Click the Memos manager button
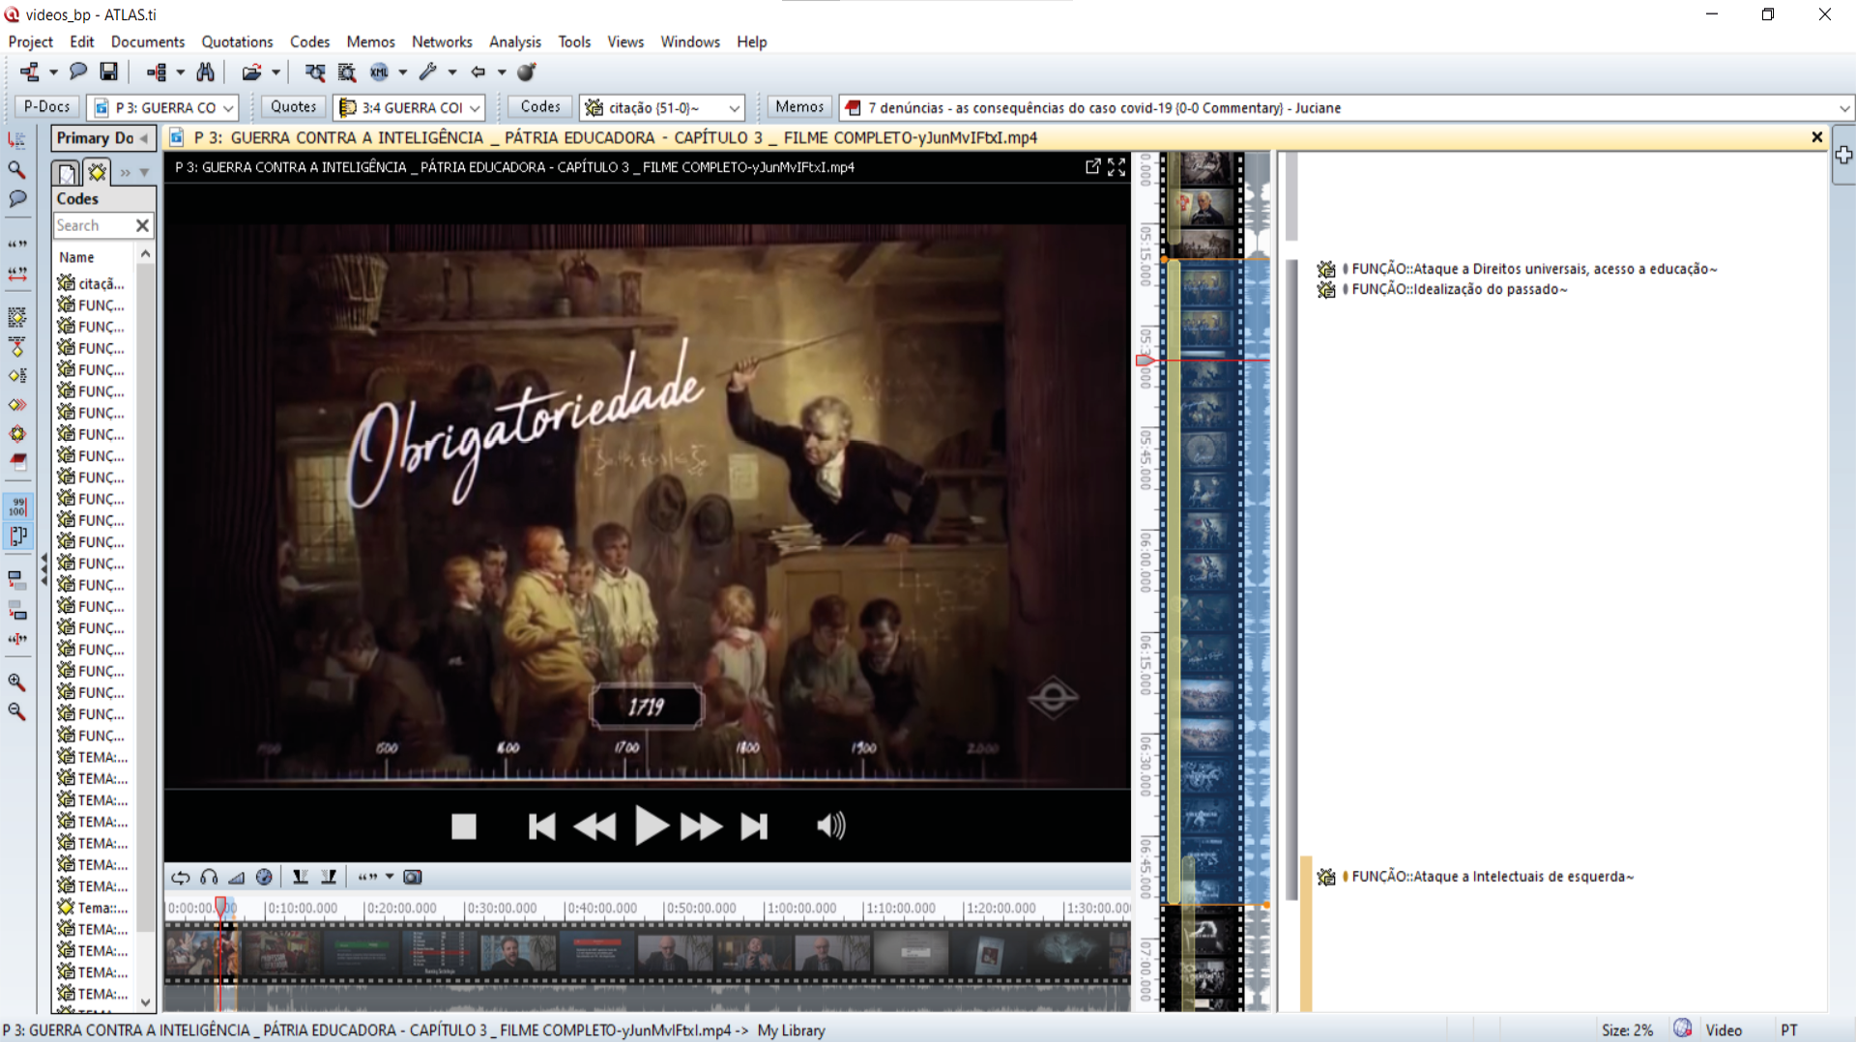The width and height of the screenshot is (1856, 1042). [798, 107]
